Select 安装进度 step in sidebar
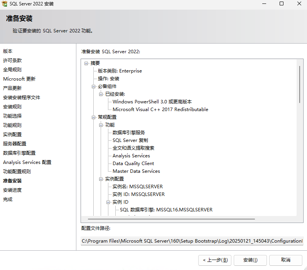The image size is (307, 270). [x=12, y=190]
